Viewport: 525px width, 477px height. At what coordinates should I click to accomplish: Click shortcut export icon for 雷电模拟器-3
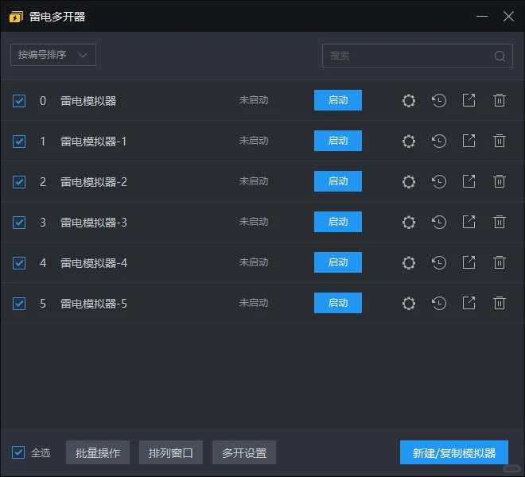coord(469,222)
